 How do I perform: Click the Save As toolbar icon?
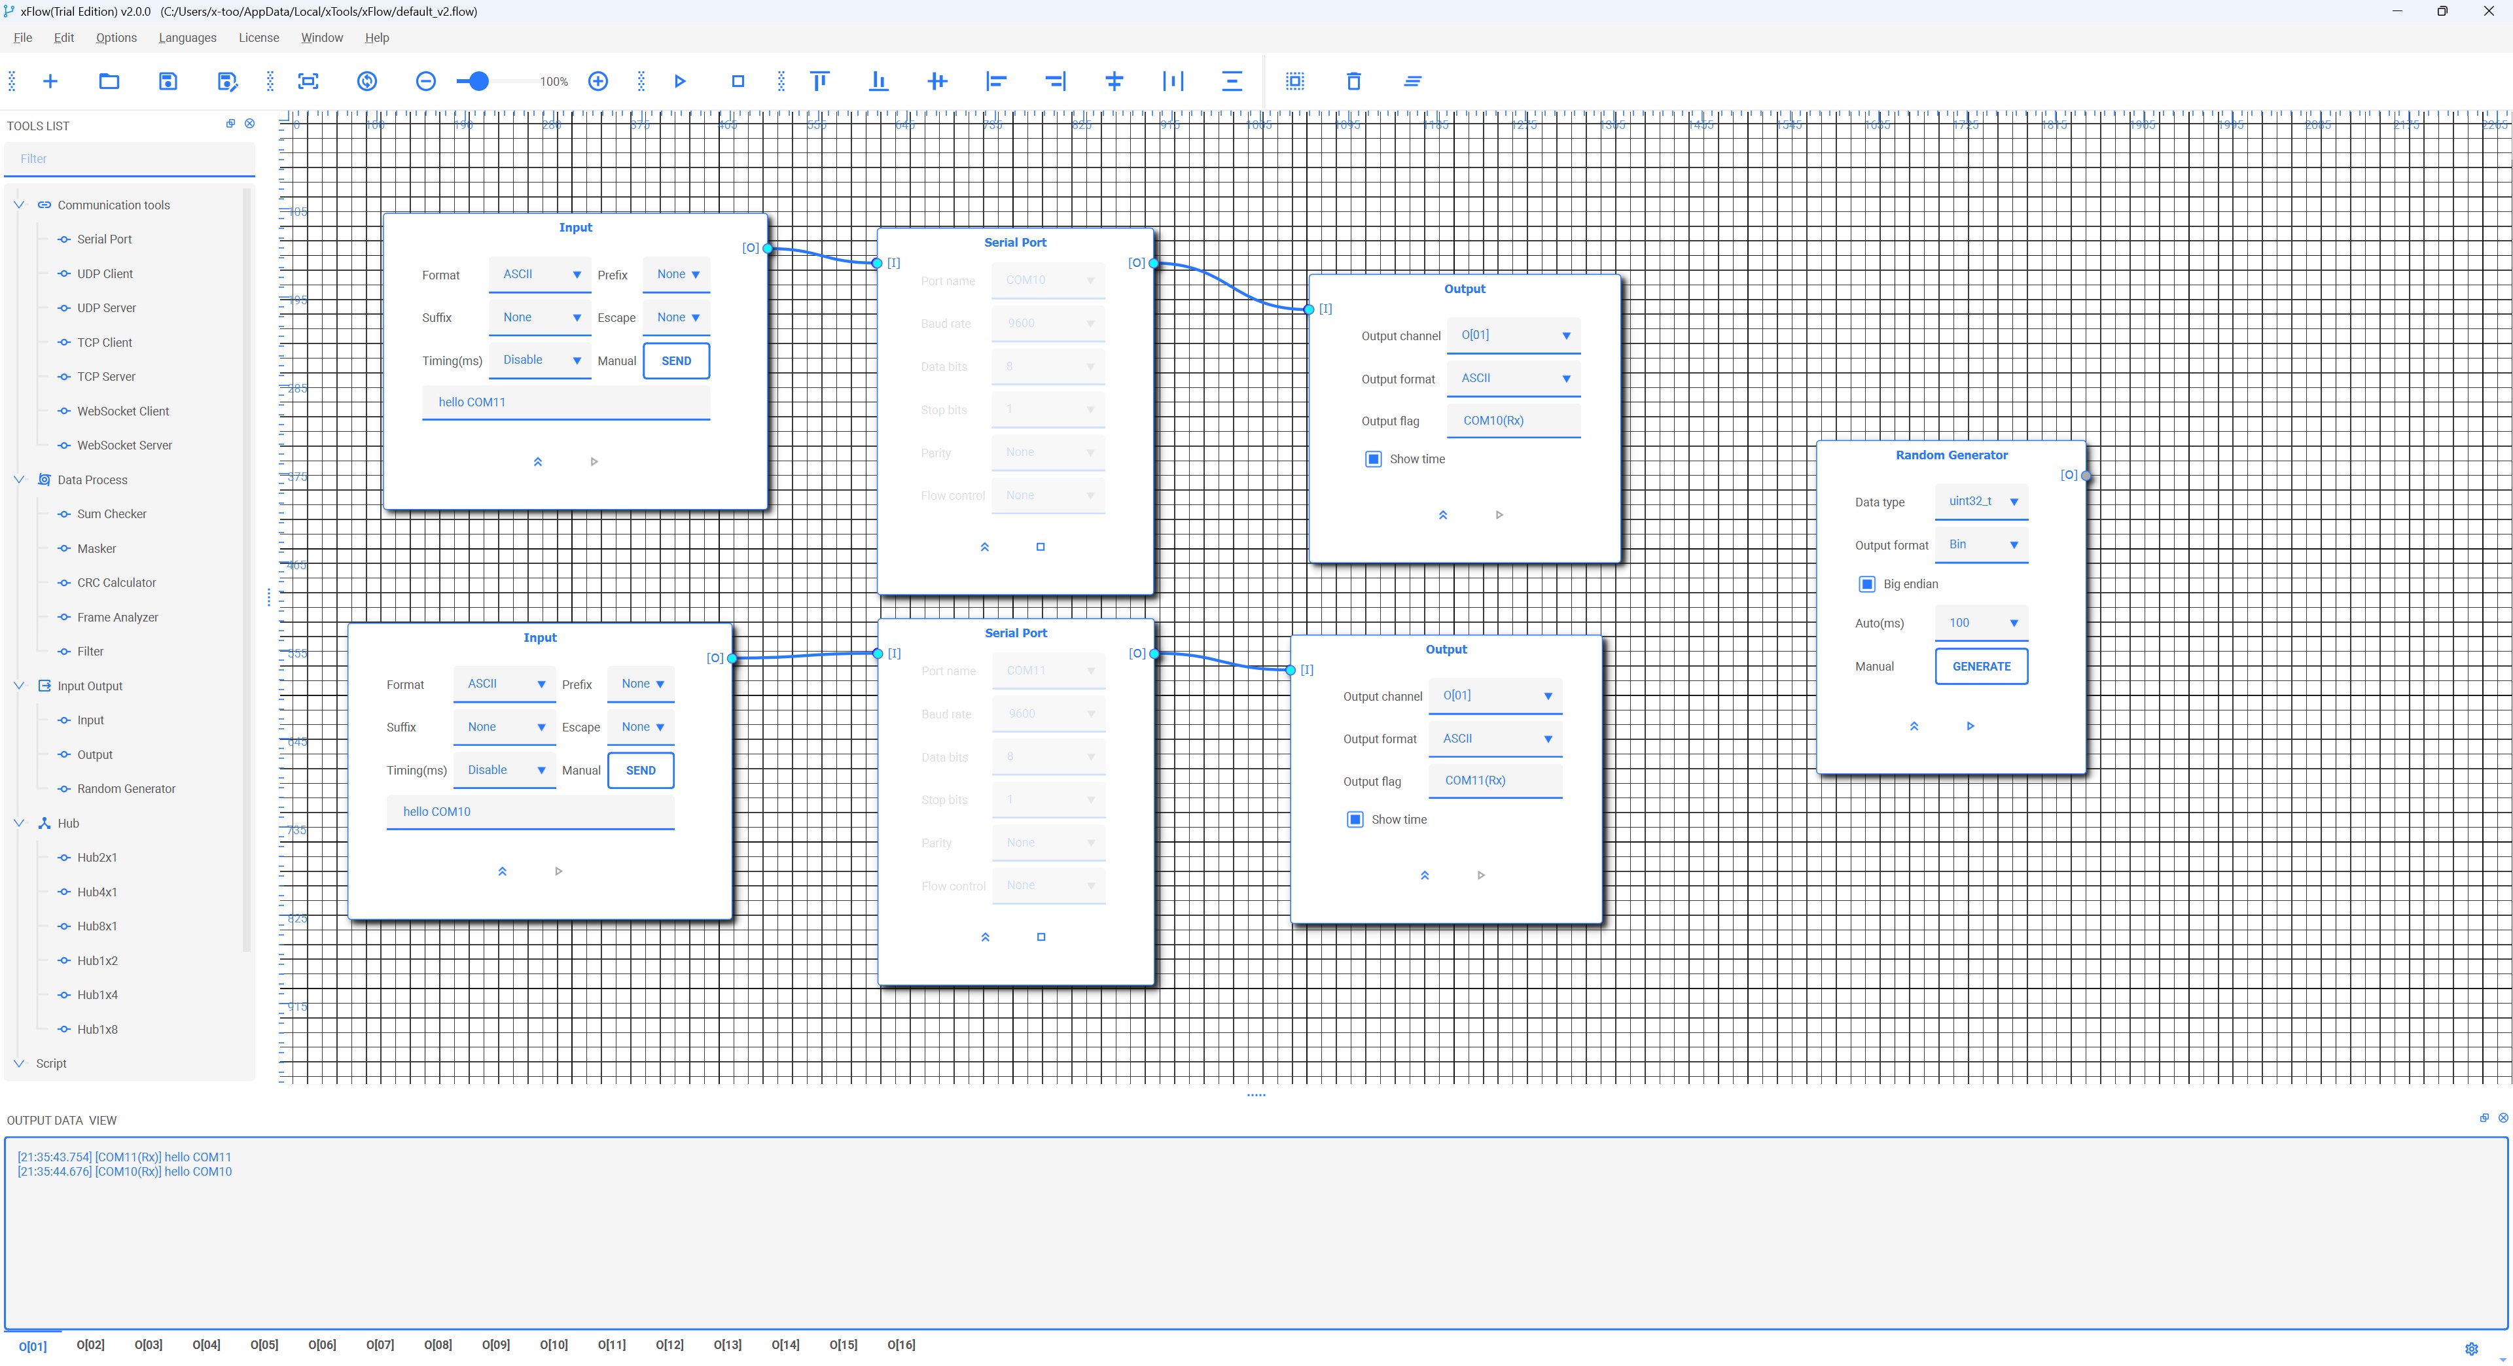coord(226,81)
